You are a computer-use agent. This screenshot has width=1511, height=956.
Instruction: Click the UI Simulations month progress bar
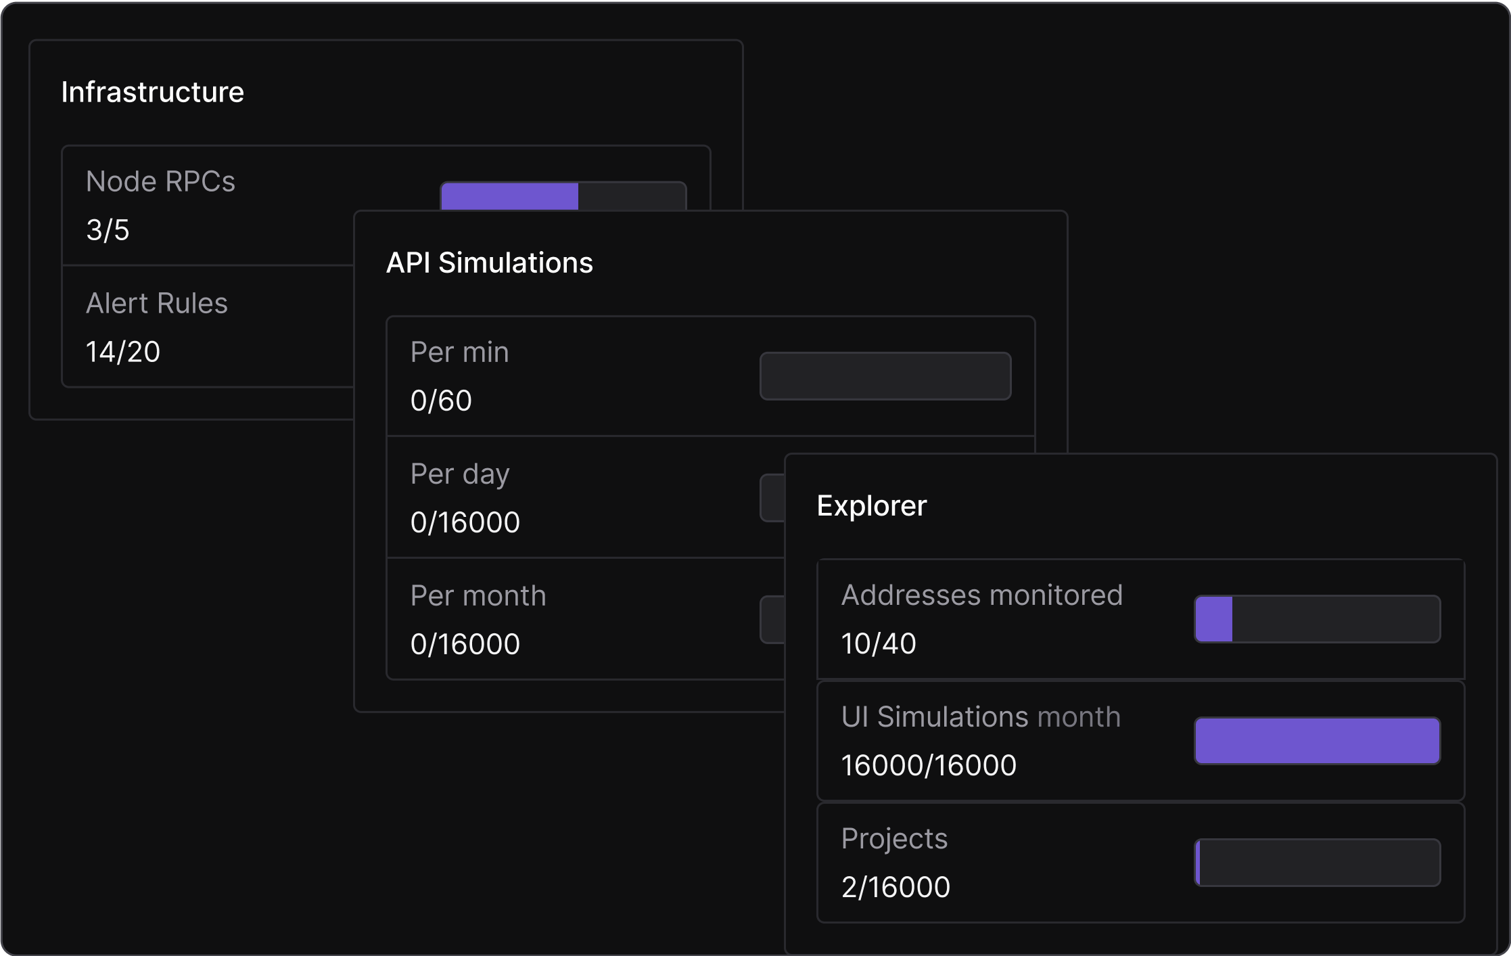coord(1317,740)
